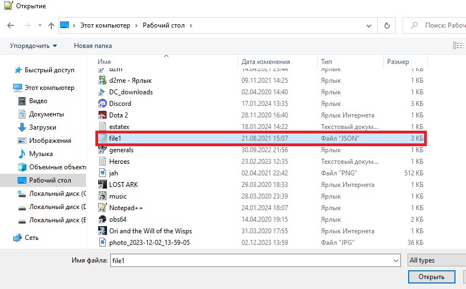Open 'Изображения' folder in sidebar
This screenshot has width=466, height=289.
tap(50, 141)
